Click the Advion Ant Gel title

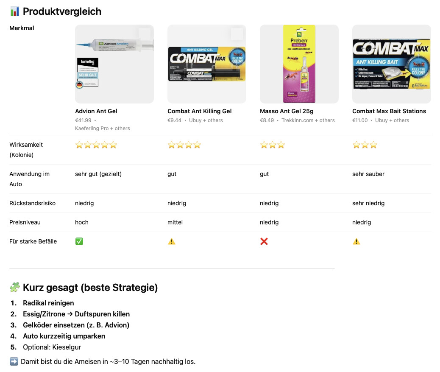tap(96, 111)
